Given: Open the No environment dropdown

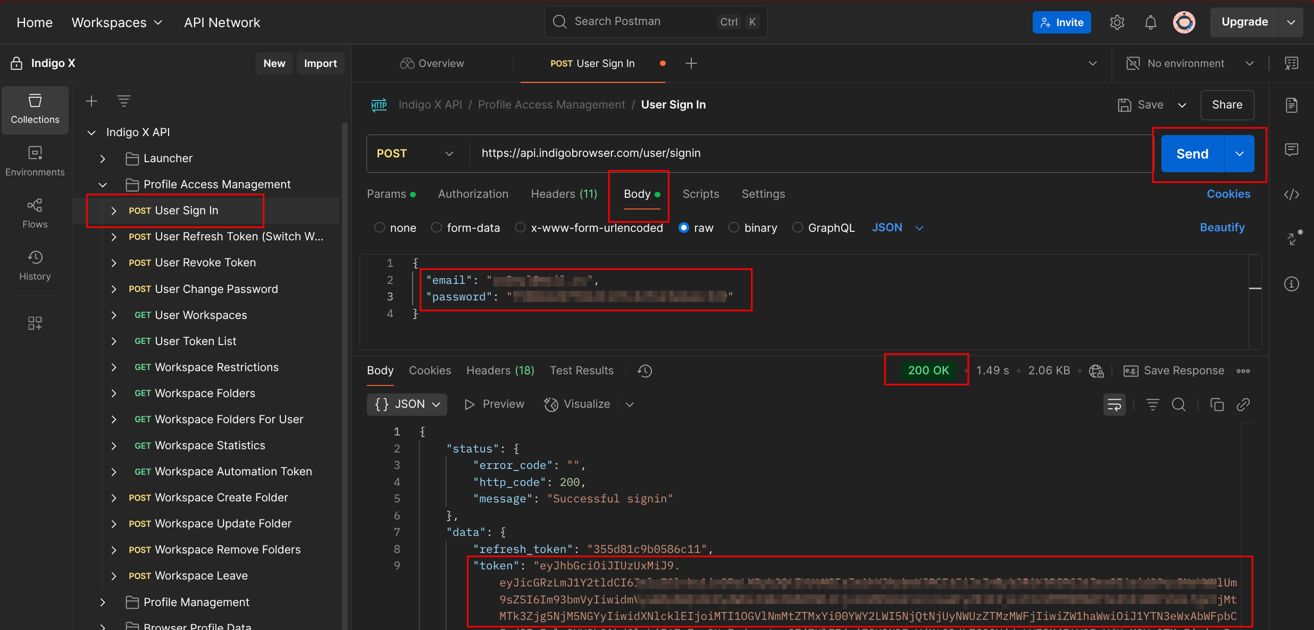Looking at the screenshot, I should pos(1190,63).
